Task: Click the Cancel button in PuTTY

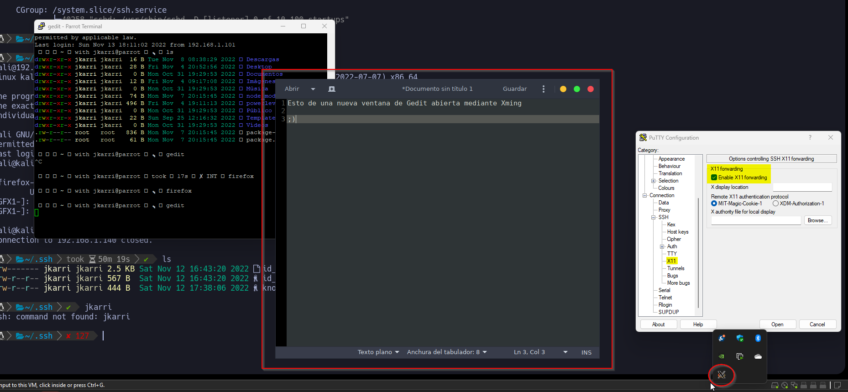Action: (x=817, y=324)
